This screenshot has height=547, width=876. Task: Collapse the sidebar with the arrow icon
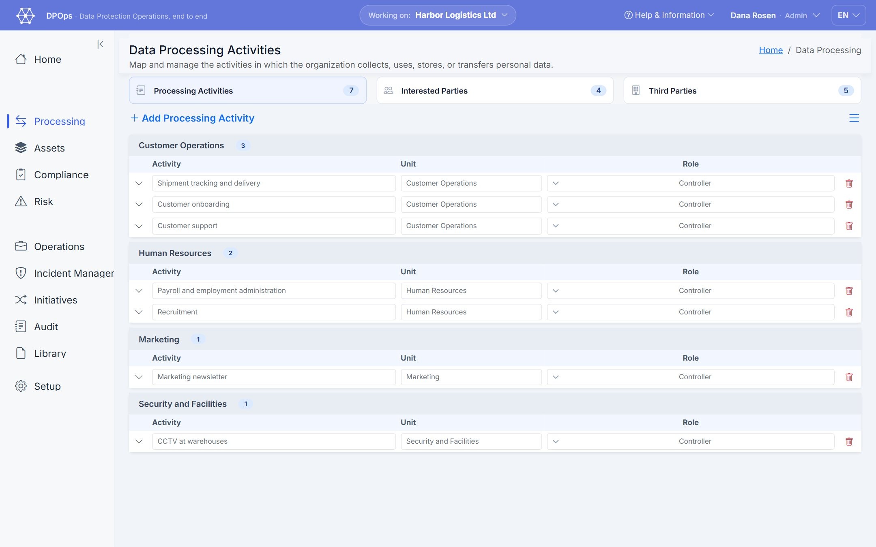(x=100, y=44)
